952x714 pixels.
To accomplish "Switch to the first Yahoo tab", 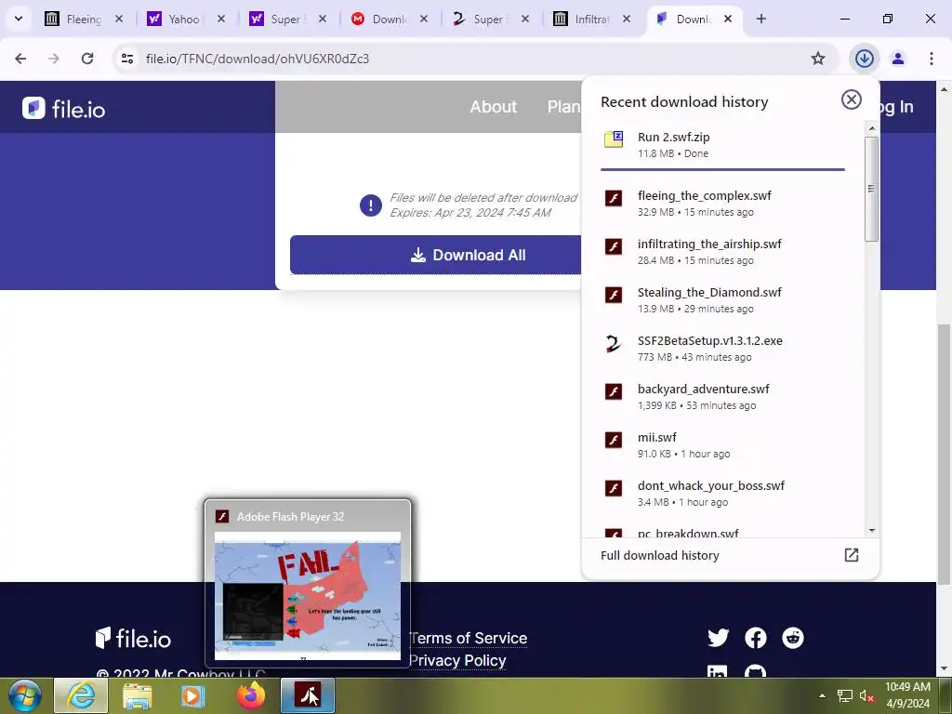I will pyautogui.click(x=184, y=20).
